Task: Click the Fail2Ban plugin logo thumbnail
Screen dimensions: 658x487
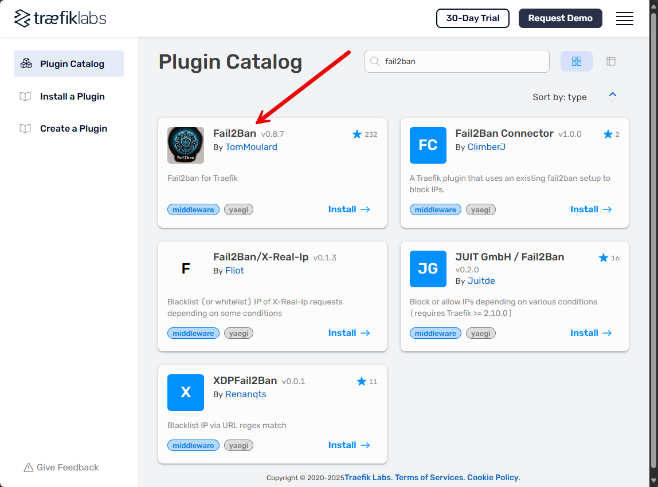Action: [x=186, y=145]
